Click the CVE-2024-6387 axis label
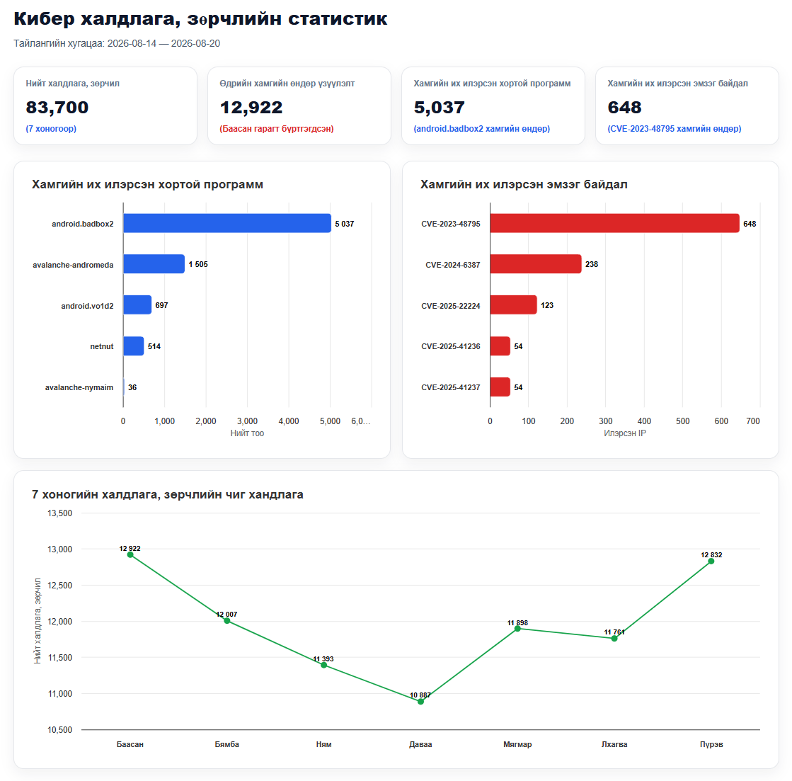 coord(452,265)
